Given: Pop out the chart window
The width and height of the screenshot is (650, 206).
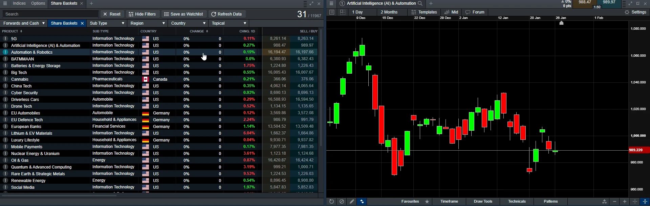Looking at the screenshot, I should [x=638, y=3].
